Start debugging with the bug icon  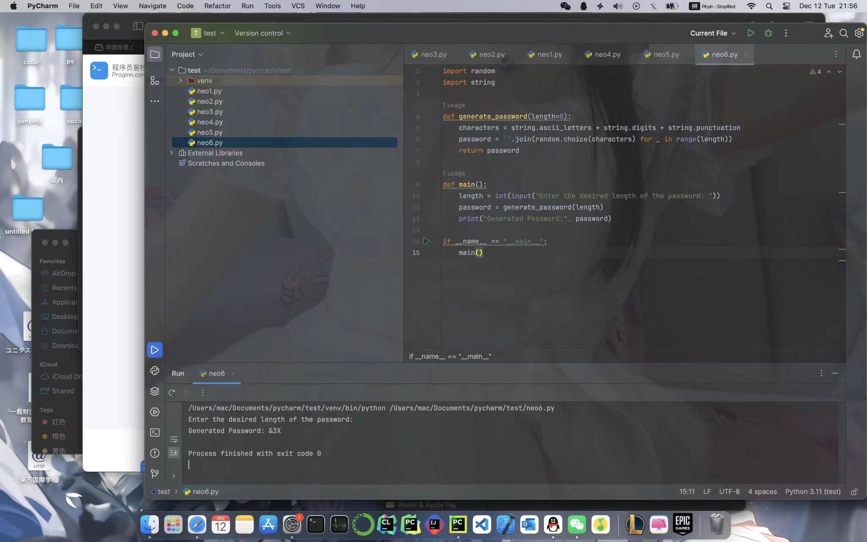768,33
